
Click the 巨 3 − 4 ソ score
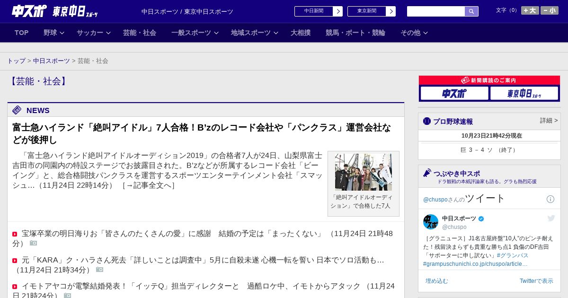tap(489, 150)
